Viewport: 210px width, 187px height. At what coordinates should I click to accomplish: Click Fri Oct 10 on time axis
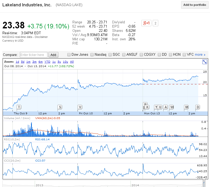[86, 114]
